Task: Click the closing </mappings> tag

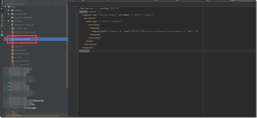Action: (95, 34)
